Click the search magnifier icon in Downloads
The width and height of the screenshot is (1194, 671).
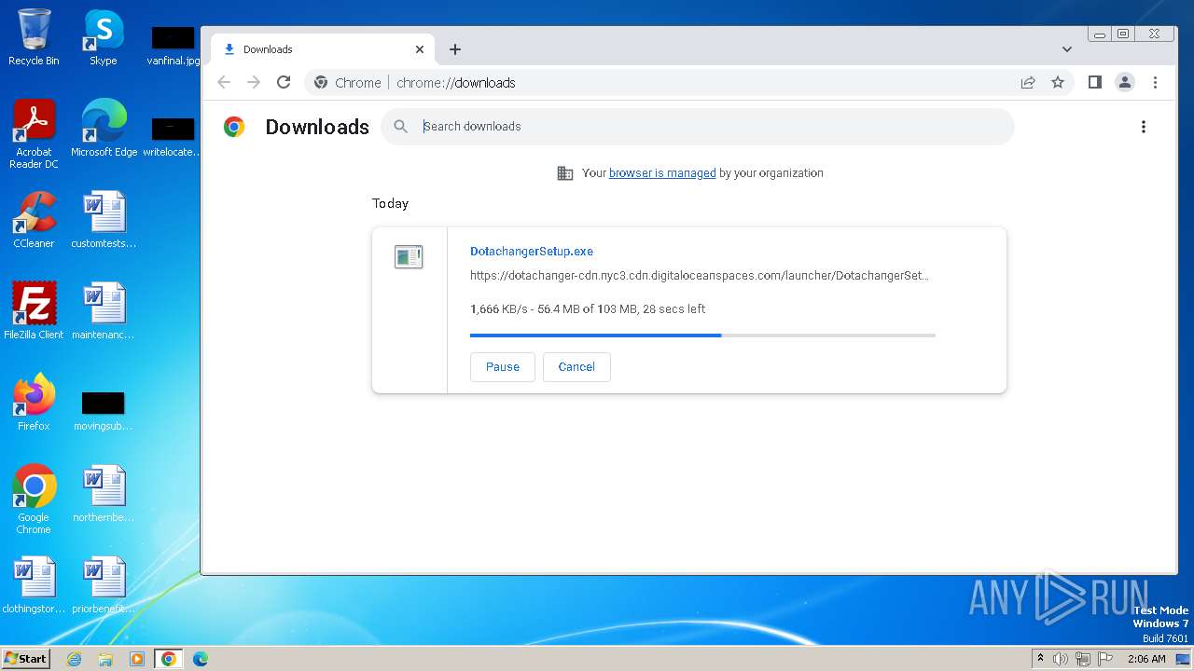401,127
